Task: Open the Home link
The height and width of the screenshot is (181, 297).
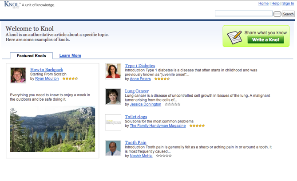Action: click(263, 4)
